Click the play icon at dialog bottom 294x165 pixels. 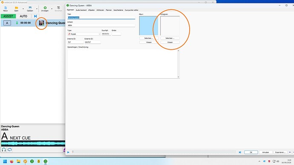point(68,152)
